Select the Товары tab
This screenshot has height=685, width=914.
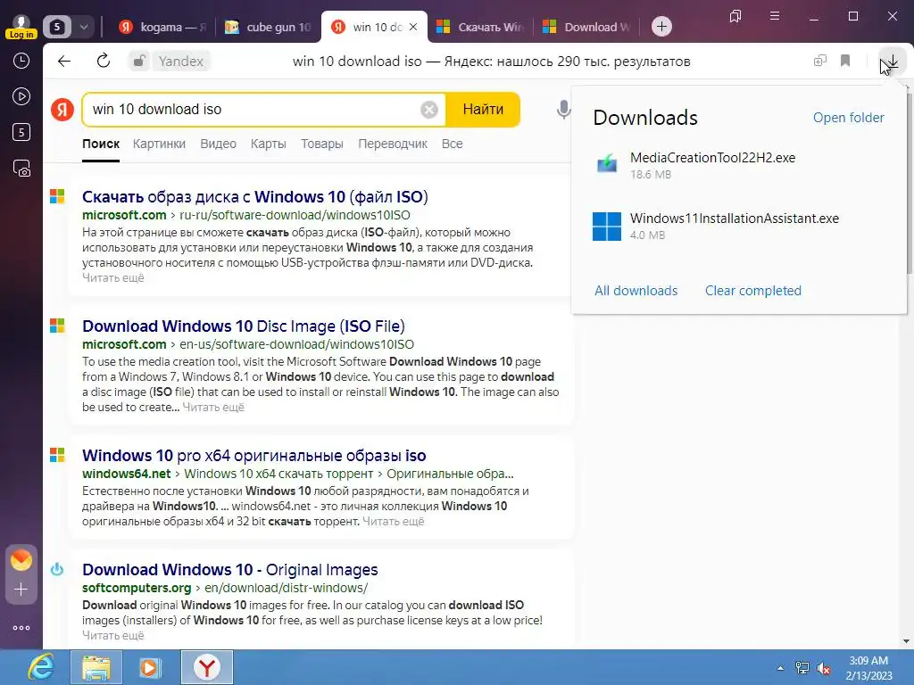click(x=321, y=144)
